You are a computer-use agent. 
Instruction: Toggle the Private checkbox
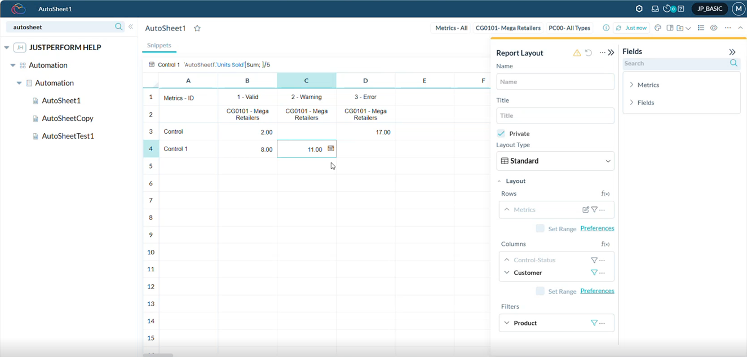click(x=501, y=134)
